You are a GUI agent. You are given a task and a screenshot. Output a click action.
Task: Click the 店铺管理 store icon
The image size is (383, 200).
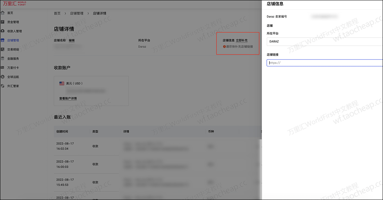point(2,40)
